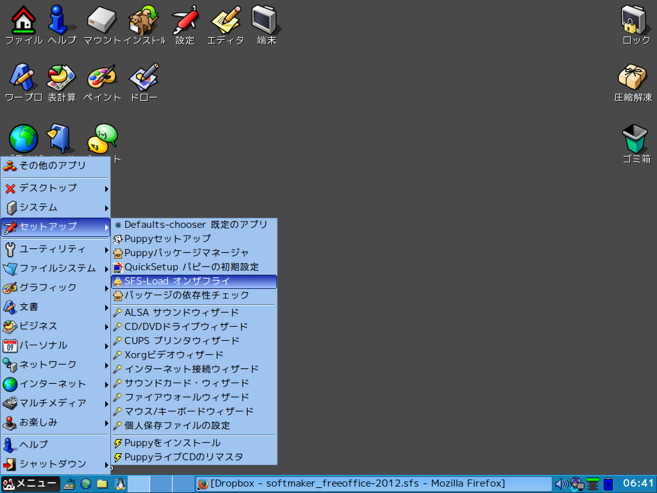Expand the ユーティリティ submenu
657x493 pixels.
pos(55,250)
